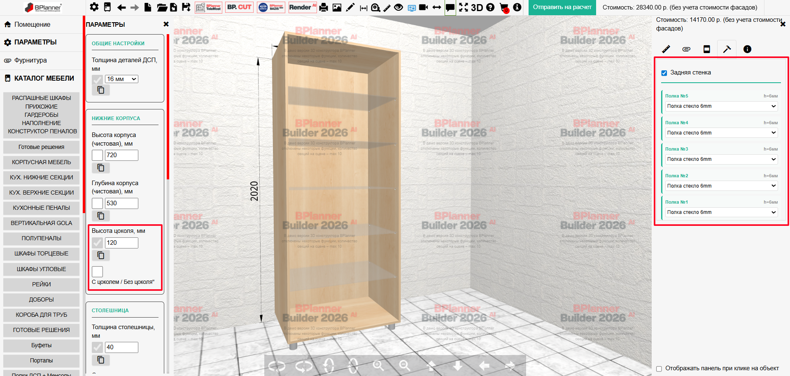Viewport: 790px width, 376px height.
Task: Open the hammer tab in right panel
Action: pos(727,49)
